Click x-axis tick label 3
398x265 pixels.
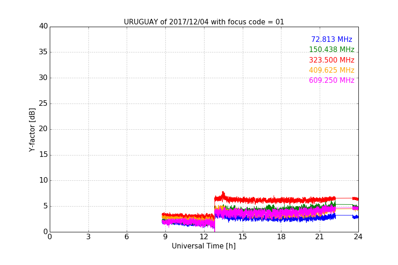88,237
